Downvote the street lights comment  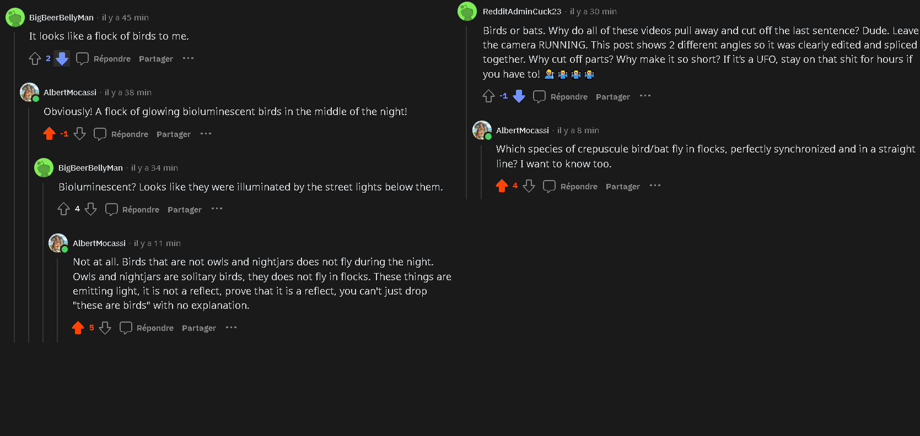(91, 209)
